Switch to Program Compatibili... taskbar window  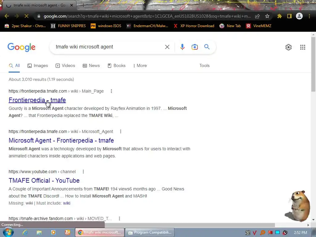[150, 232]
